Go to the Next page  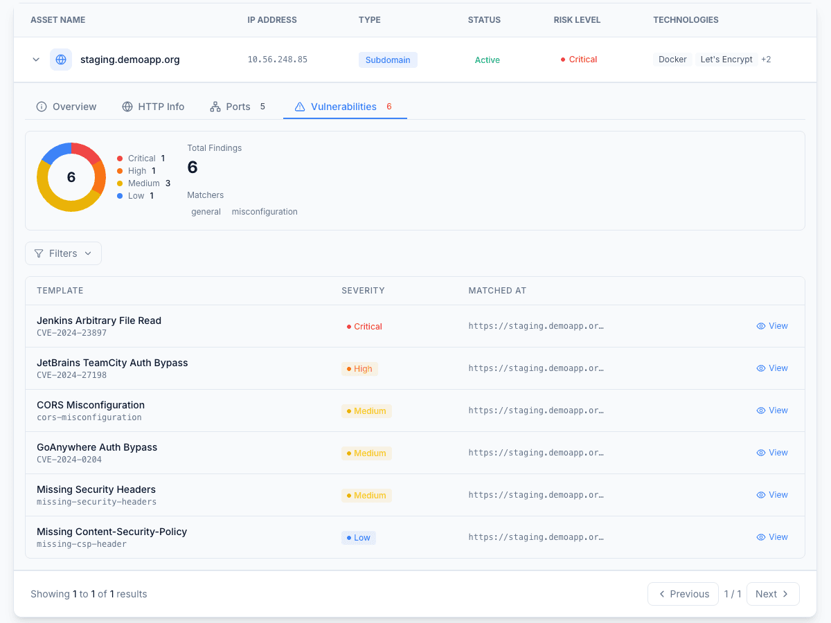(773, 594)
